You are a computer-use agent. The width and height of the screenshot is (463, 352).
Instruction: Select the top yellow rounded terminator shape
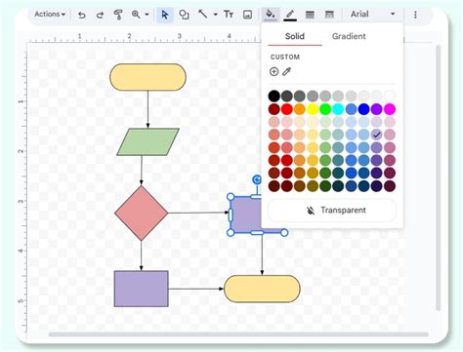(x=147, y=77)
